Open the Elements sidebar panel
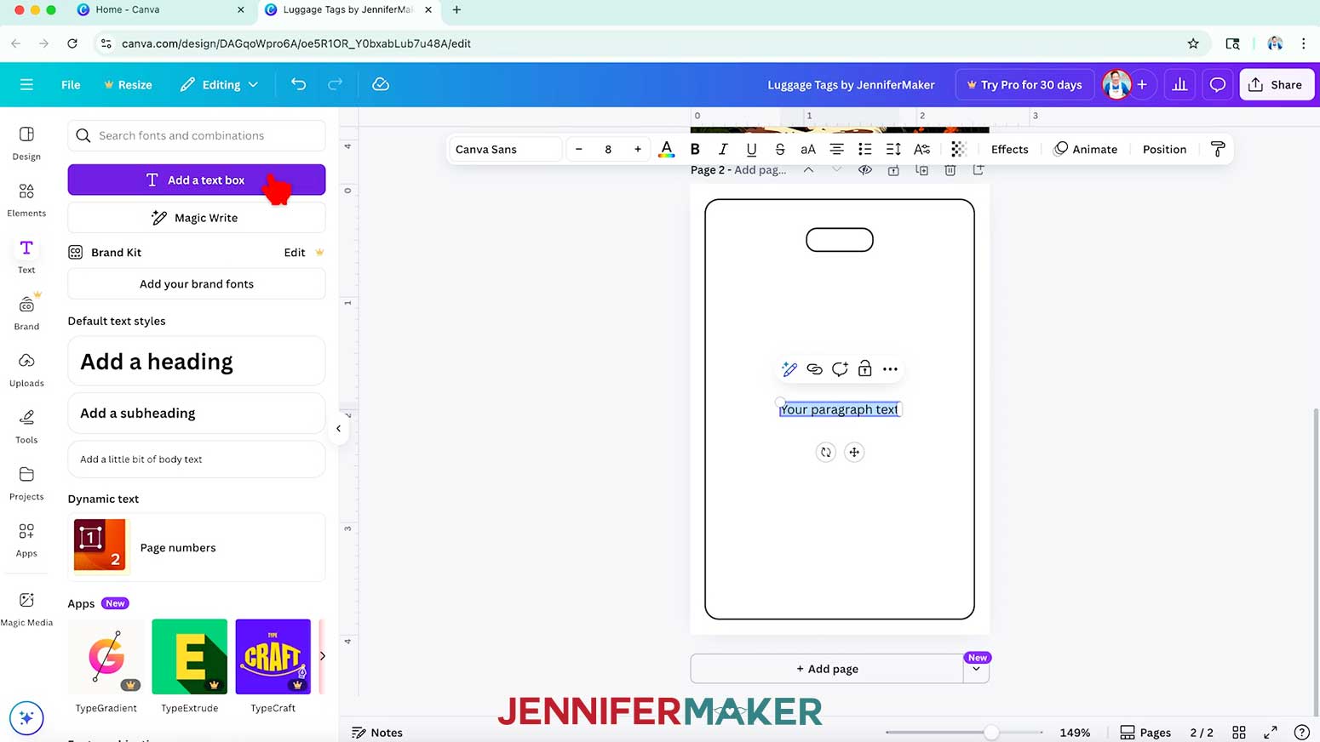 click(x=26, y=200)
